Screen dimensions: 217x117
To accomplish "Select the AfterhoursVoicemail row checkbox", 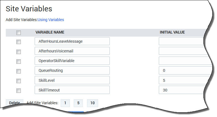I will 19,52.
